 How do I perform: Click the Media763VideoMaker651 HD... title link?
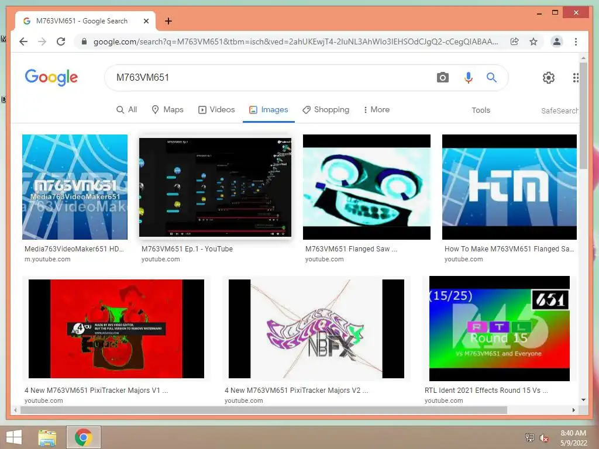pos(74,249)
